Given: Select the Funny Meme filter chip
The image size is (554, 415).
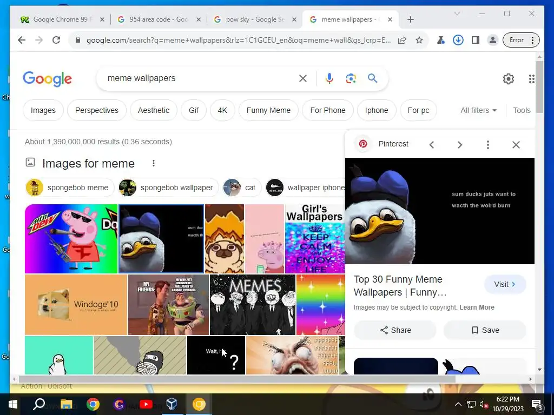Looking at the screenshot, I should [268, 110].
